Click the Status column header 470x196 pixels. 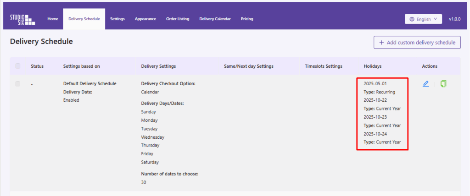point(37,66)
